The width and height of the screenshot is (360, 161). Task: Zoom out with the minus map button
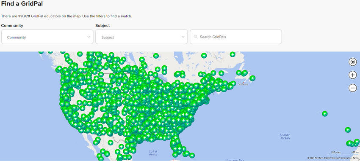pyautogui.click(x=352, y=88)
